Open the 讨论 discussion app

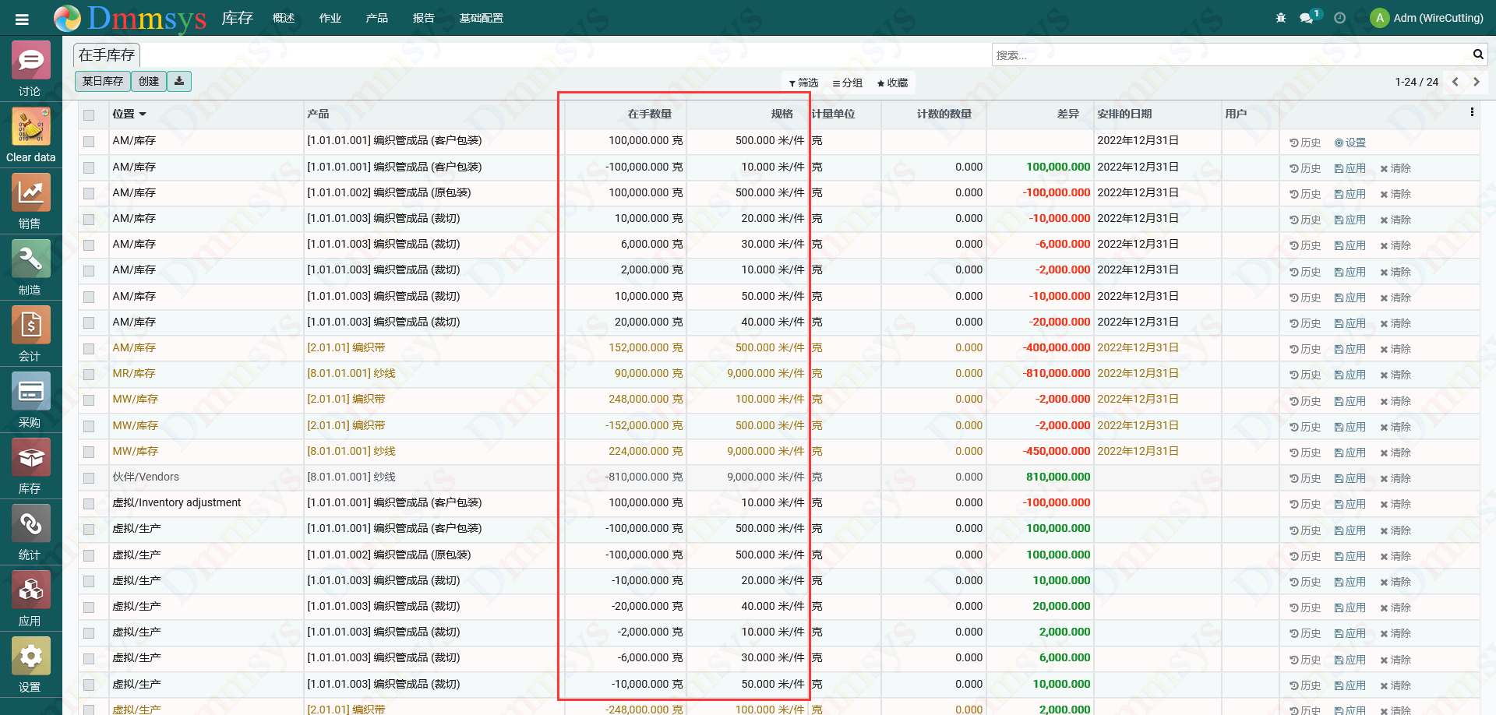(x=30, y=69)
